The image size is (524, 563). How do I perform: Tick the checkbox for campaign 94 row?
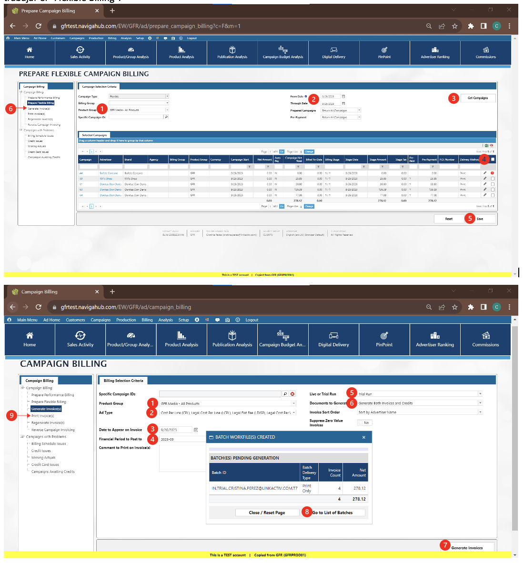[493, 195]
